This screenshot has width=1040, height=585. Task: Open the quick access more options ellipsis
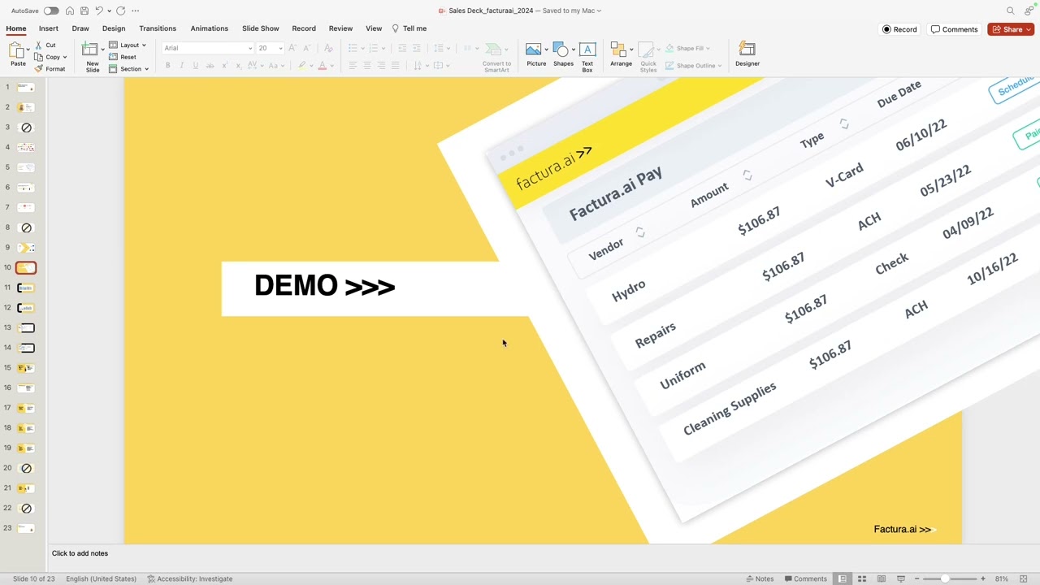click(x=135, y=11)
